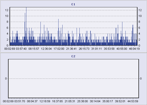The width and height of the screenshot is (147, 105).
Task: Click the 26:15:73 time label under C1
Action: tap(84, 49)
